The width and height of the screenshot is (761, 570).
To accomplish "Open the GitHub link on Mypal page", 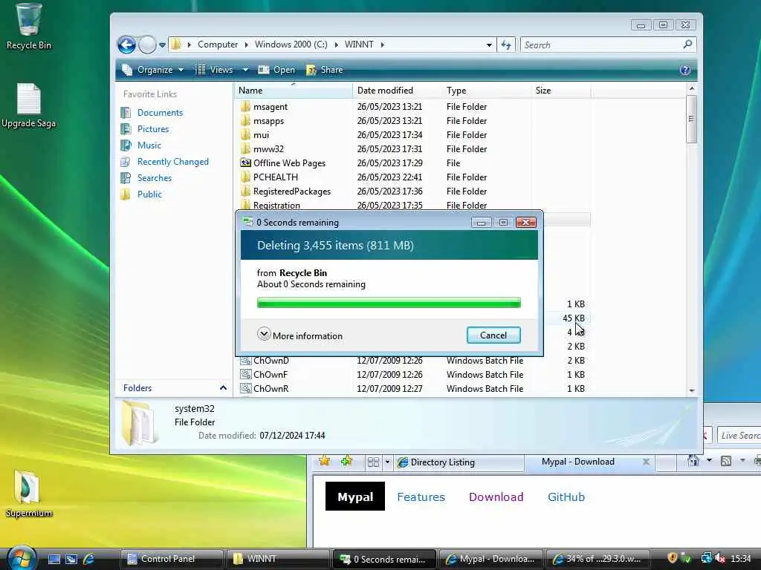I will coord(566,497).
